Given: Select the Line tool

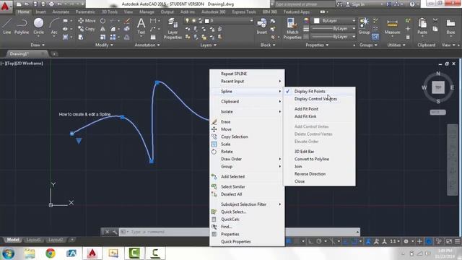Looking at the screenshot, I should point(7,26).
